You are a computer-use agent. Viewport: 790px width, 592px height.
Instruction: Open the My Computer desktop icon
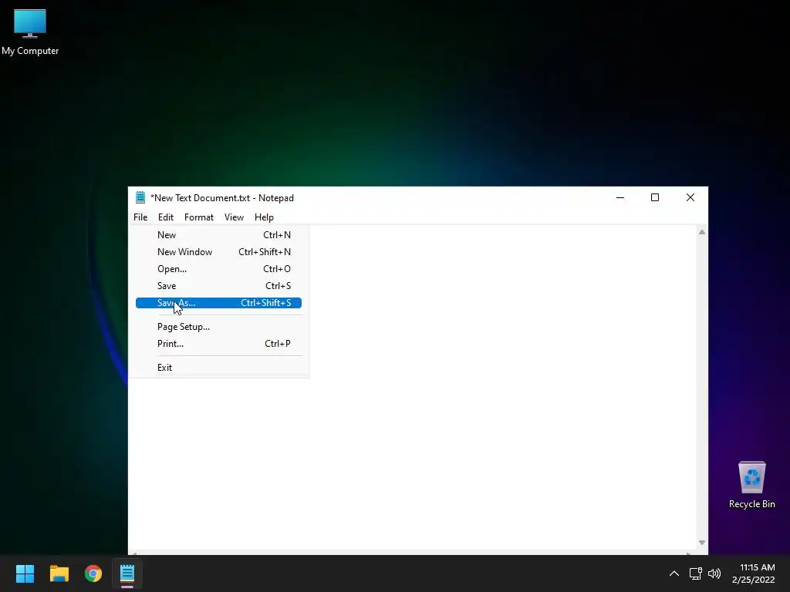30,32
